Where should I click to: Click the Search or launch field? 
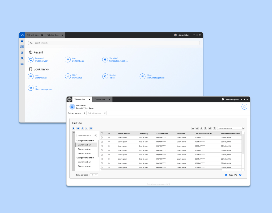(114, 43)
